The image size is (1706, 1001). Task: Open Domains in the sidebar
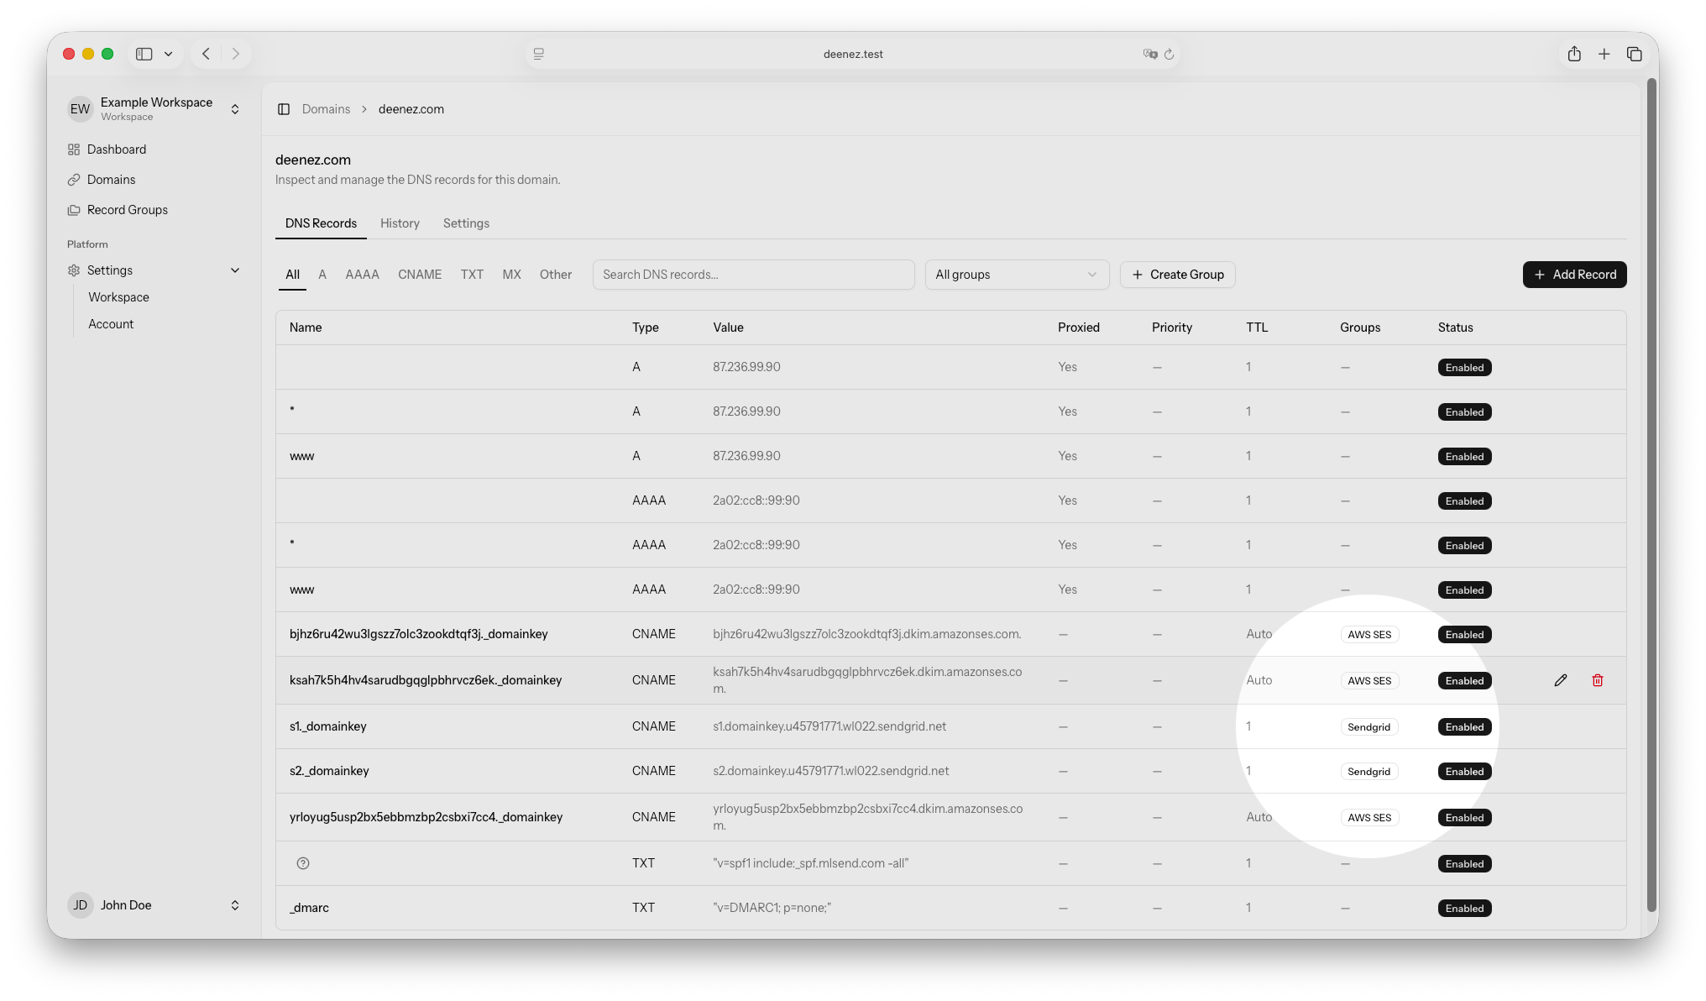click(x=111, y=180)
